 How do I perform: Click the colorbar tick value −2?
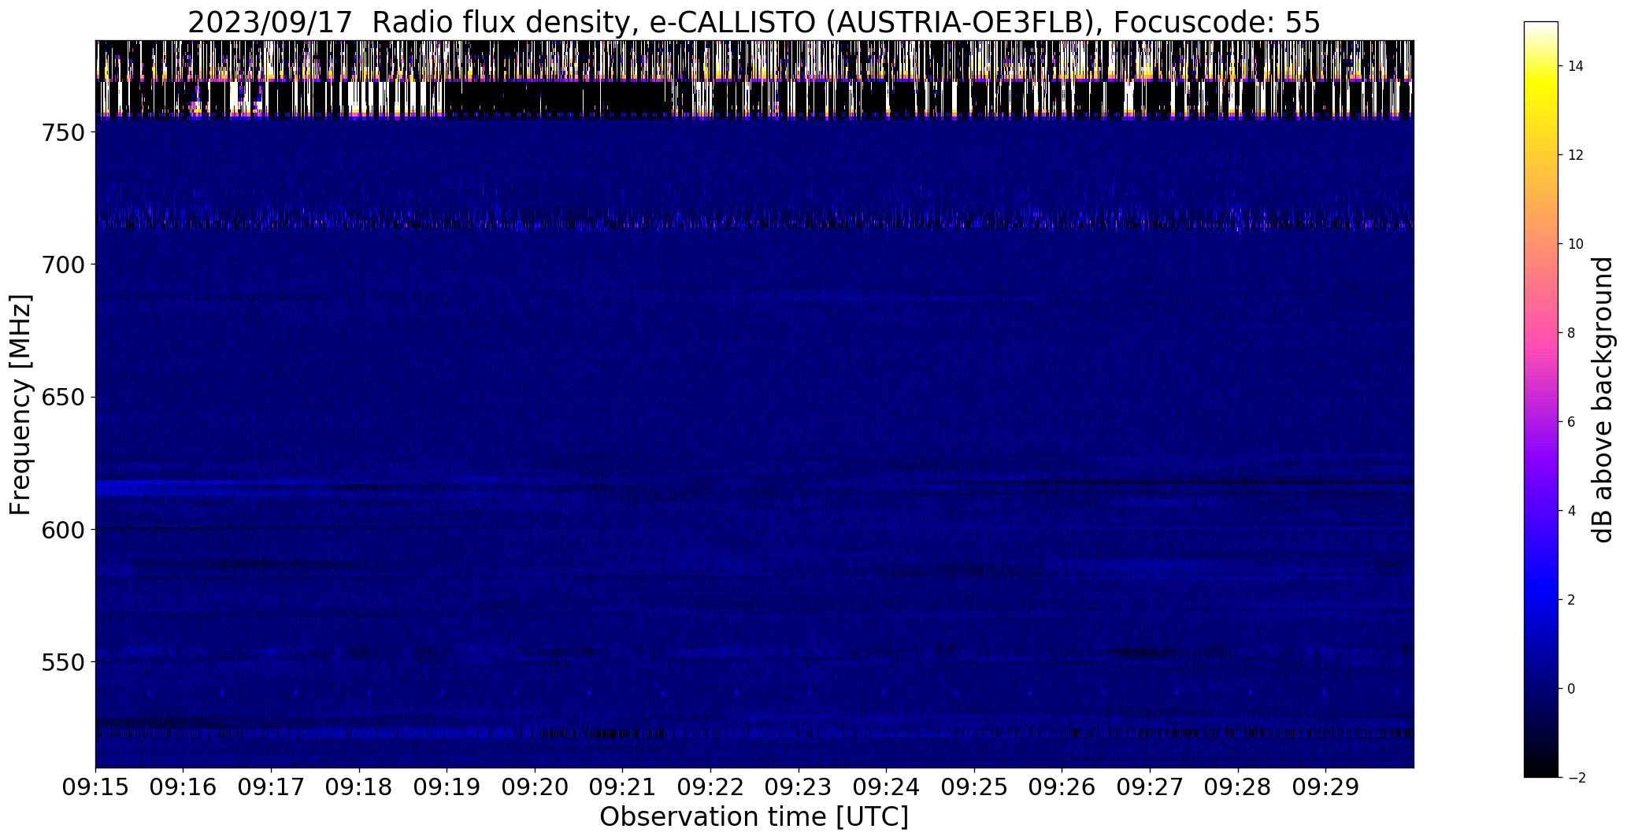tap(1577, 778)
